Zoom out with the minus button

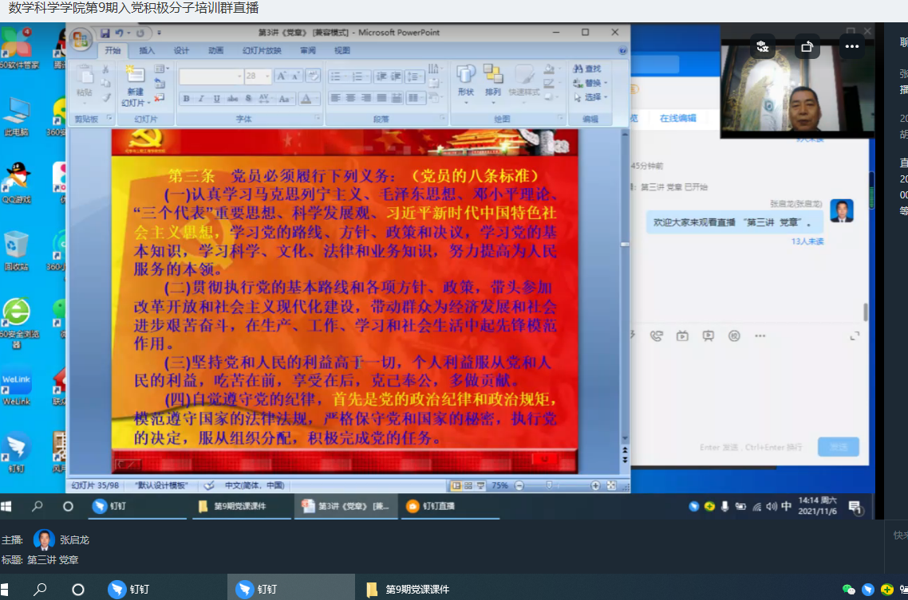[519, 485]
